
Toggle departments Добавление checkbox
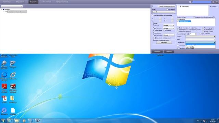pos(154,30)
